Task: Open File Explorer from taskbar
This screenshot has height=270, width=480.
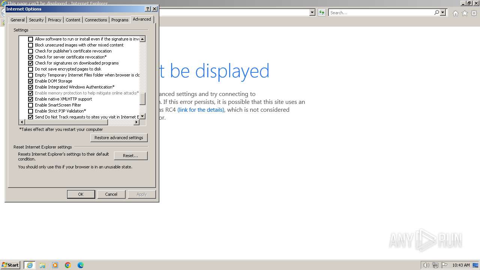Action: [x=42, y=265]
